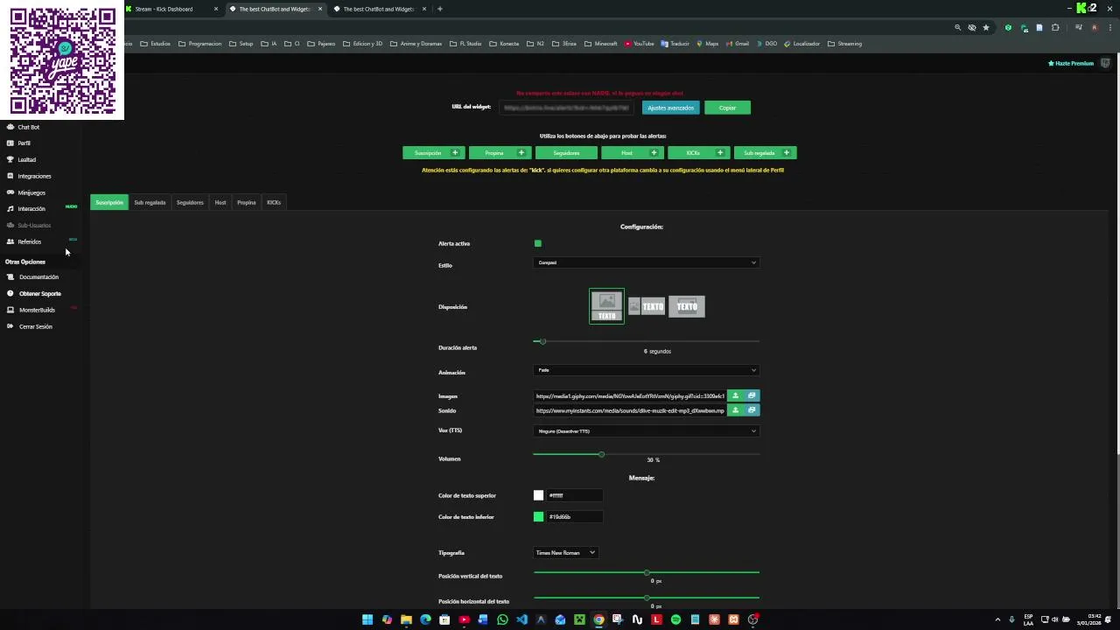Switch to the Stream - Kick Dashboard browser tab
Image resolution: width=1120 pixels, height=630 pixels.
coord(171,9)
